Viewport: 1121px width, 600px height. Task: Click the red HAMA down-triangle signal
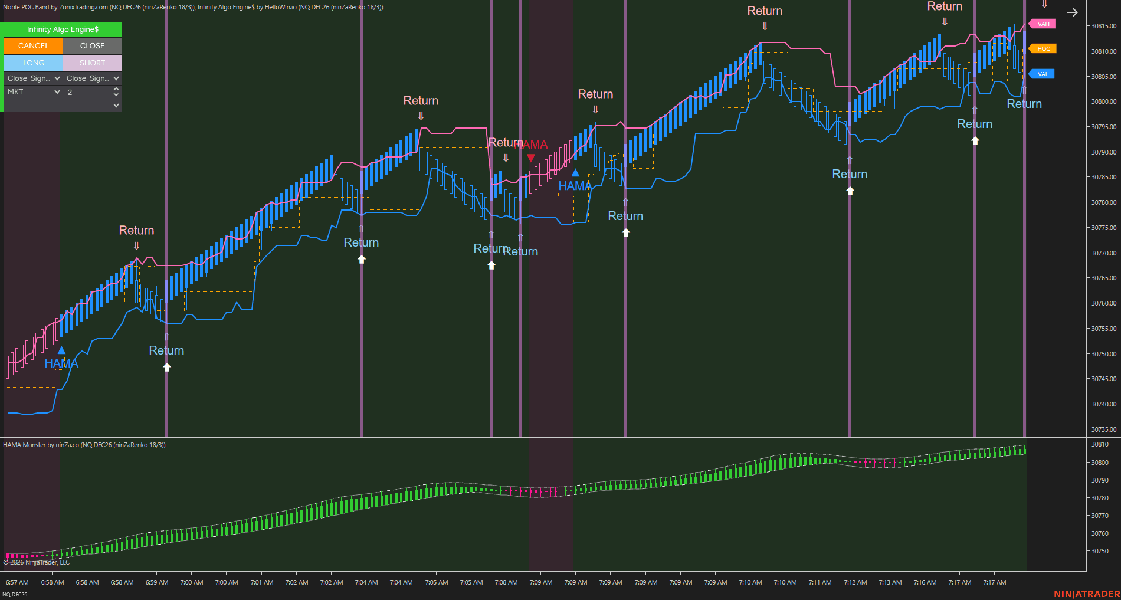point(531,158)
